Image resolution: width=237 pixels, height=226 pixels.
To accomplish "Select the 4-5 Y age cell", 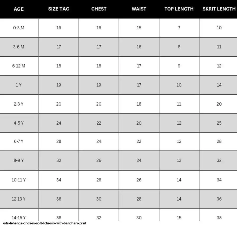I will coord(19,123).
